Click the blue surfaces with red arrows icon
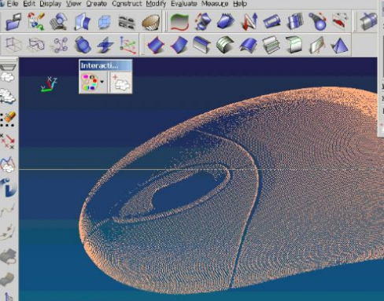 (x=203, y=21)
